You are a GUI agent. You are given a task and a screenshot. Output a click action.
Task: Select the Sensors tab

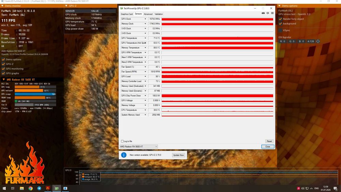pyautogui.click(x=138, y=14)
